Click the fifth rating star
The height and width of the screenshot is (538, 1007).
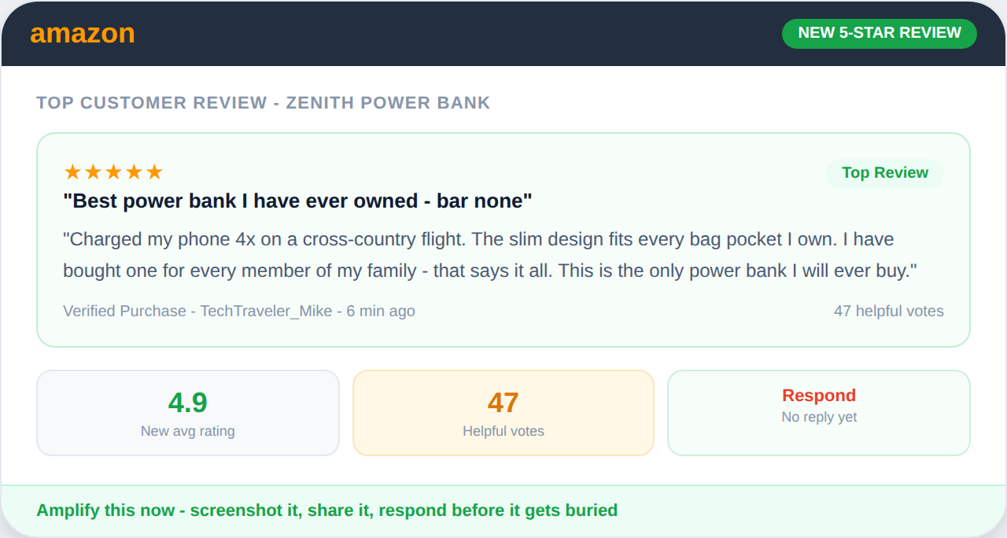tap(154, 172)
